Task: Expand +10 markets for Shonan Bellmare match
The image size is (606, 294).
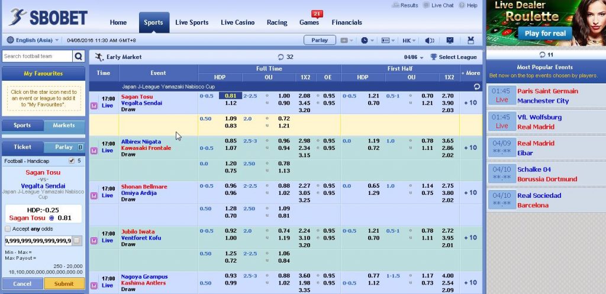Action: [x=470, y=192]
